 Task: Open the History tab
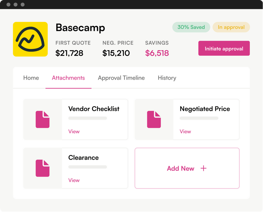(x=167, y=78)
